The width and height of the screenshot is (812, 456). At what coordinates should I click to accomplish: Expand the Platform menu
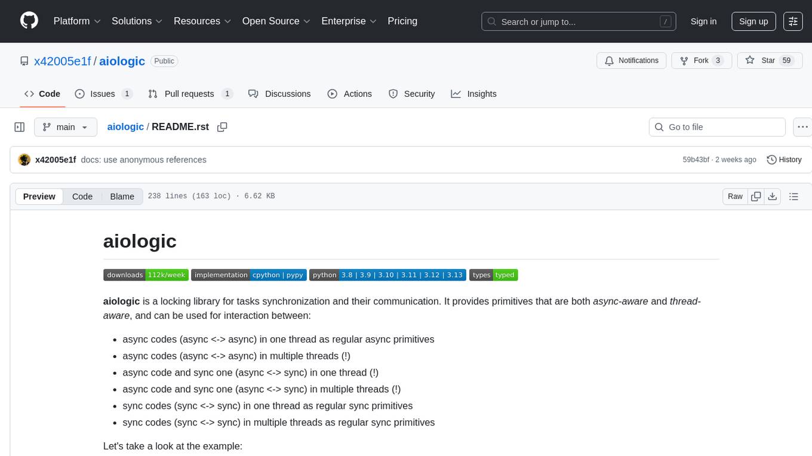[77, 21]
